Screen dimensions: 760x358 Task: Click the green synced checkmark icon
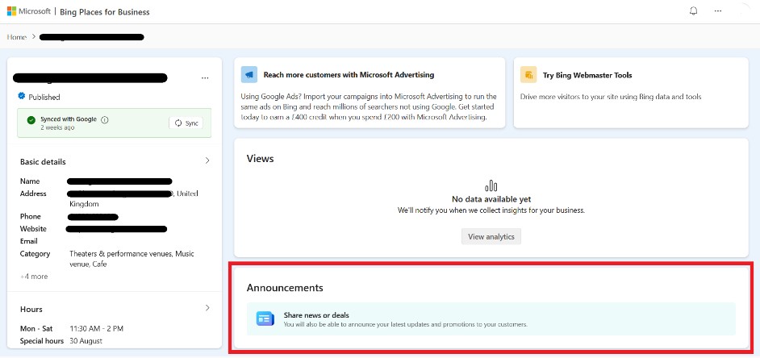point(31,119)
